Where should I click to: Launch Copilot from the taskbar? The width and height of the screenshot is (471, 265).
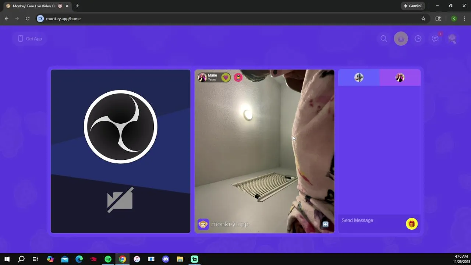click(x=50, y=259)
